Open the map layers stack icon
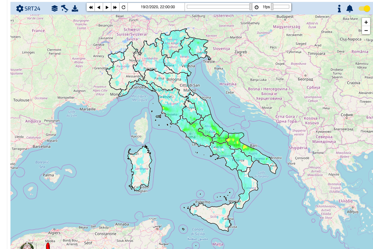Image resolution: width=373 pixels, height=249 pixels. [55, 9]
